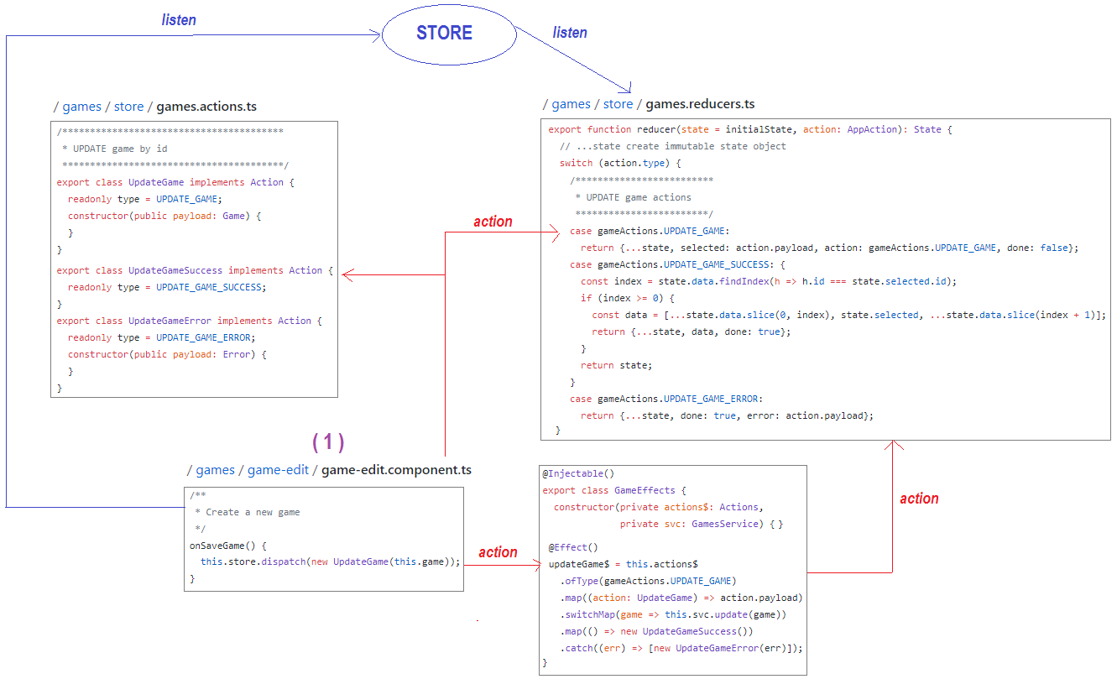Click the '* UPDATE game actions' comment

pyautogui.click(x=633, y=197)
